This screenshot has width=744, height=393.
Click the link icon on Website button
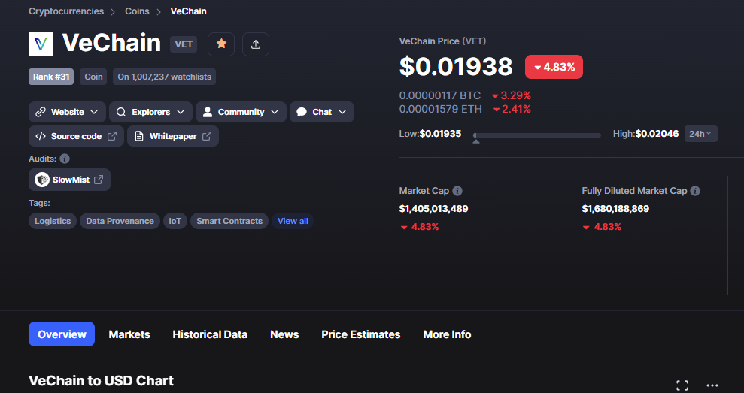[x=41, y=112]
